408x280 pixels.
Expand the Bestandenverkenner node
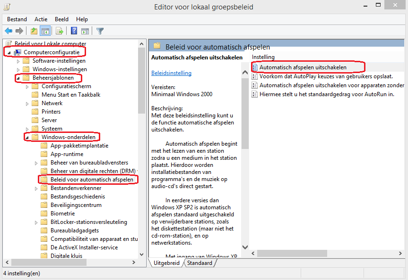tap(36, 189)
